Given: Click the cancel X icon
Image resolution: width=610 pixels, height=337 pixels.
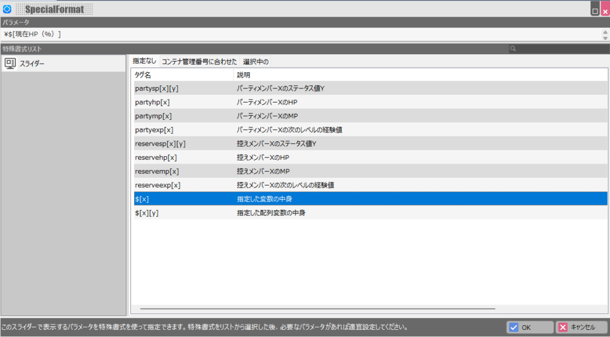Looking at the screenshot, I should (562, 327).
